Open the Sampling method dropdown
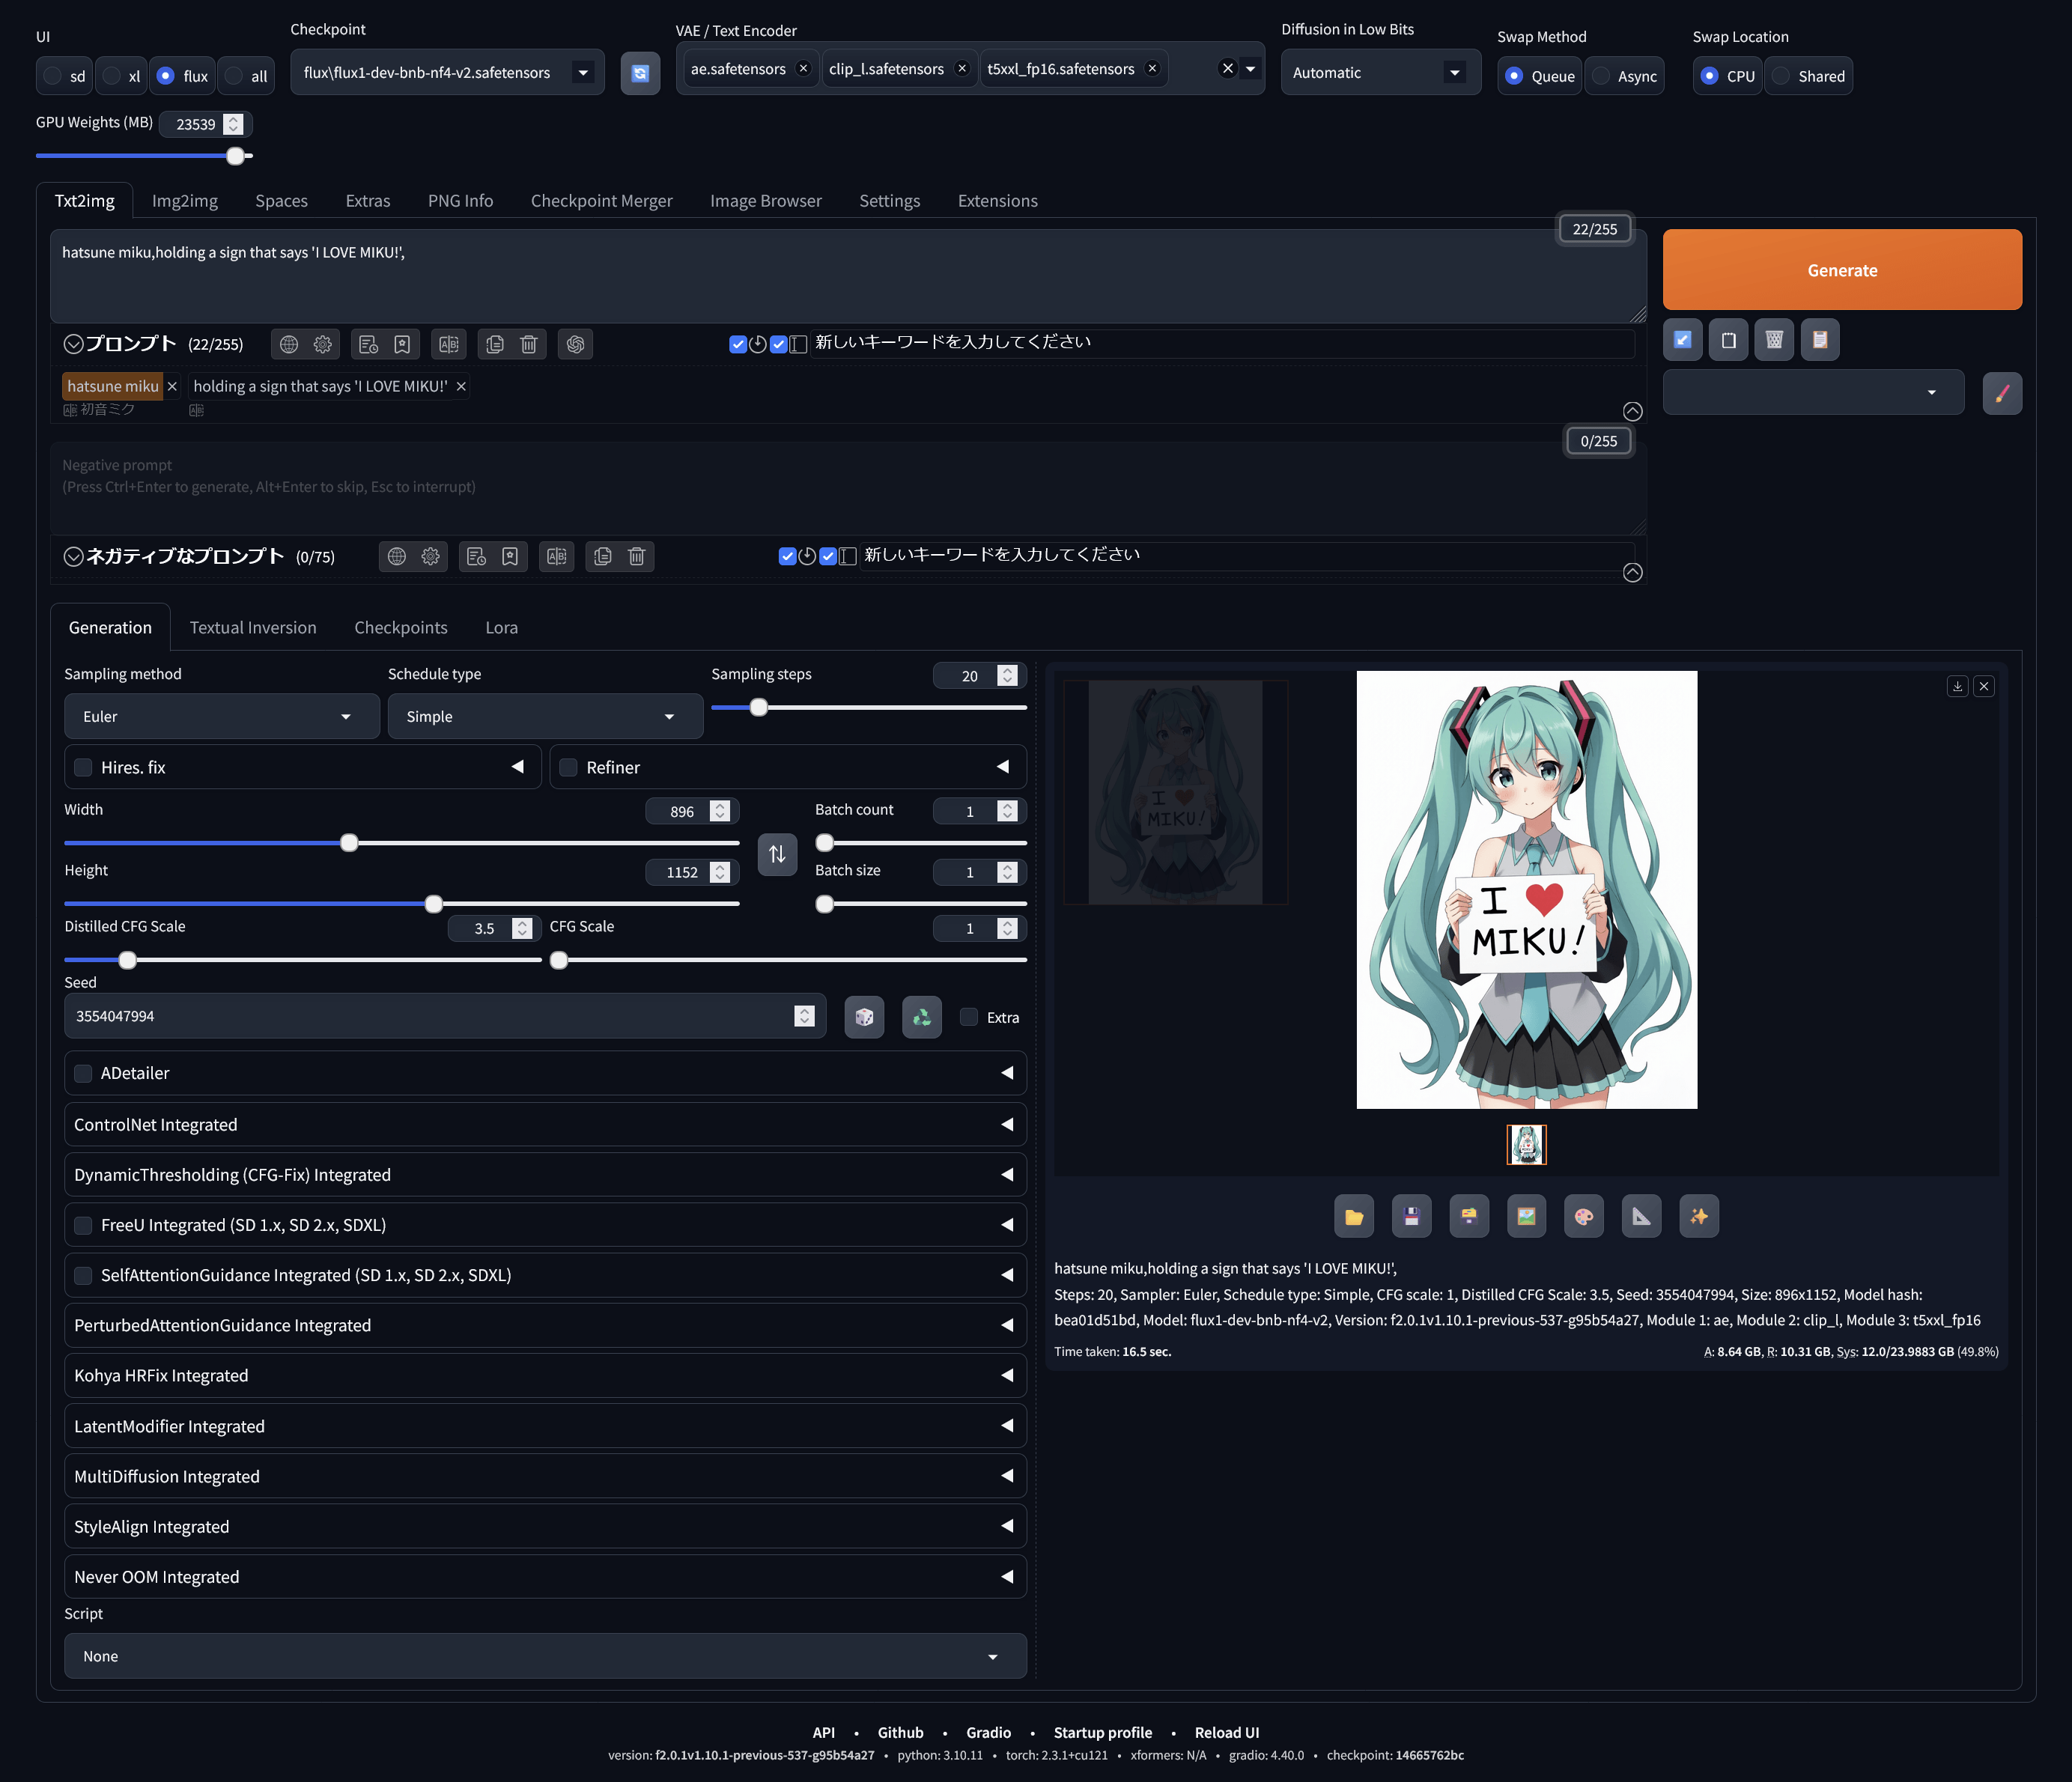The width and height of the screenshot is (2072, 1782). pos(221,716)
